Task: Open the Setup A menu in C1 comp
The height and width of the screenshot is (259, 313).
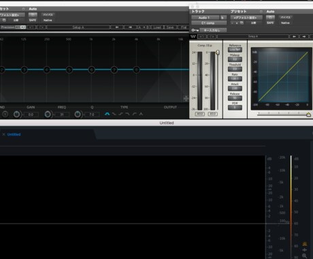Action: pos(253,36)
